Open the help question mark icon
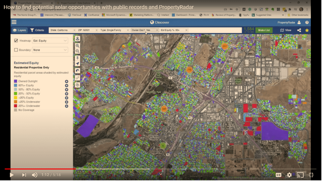This screenshot has height=181, width=322. point(307,22)
